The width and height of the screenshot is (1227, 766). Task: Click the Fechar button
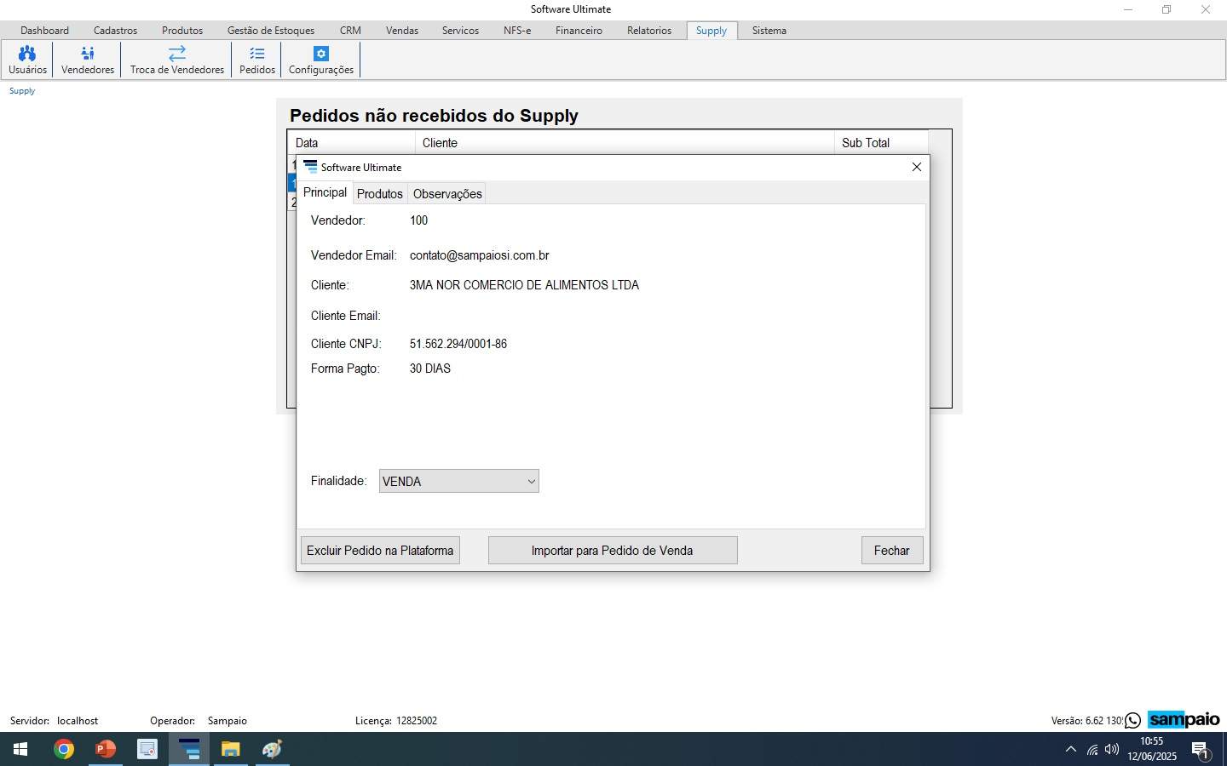pos(892,551)
